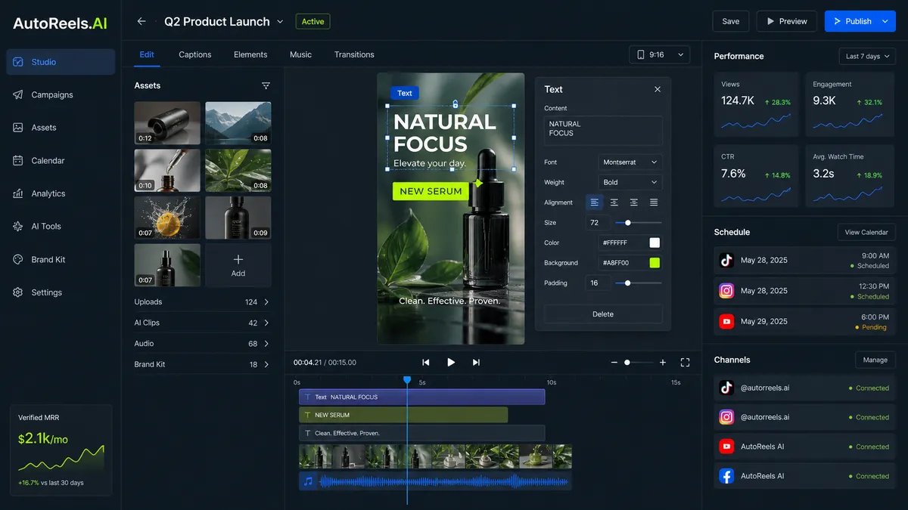Image resolution: width=908 pixels, height=510 pixels.
Task: Set text alignment to right
Action: (x=634, y=202)
